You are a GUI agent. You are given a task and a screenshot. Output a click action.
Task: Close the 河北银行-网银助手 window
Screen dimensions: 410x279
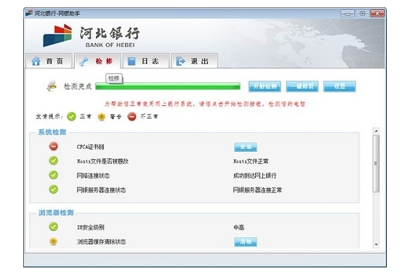pos(377,13)
